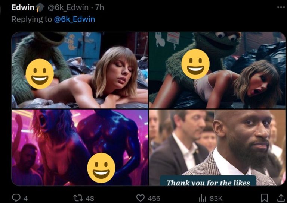This screenshot has height=203, width=287.
Task: Click the 7h timestamp
Action: point(100,7)
